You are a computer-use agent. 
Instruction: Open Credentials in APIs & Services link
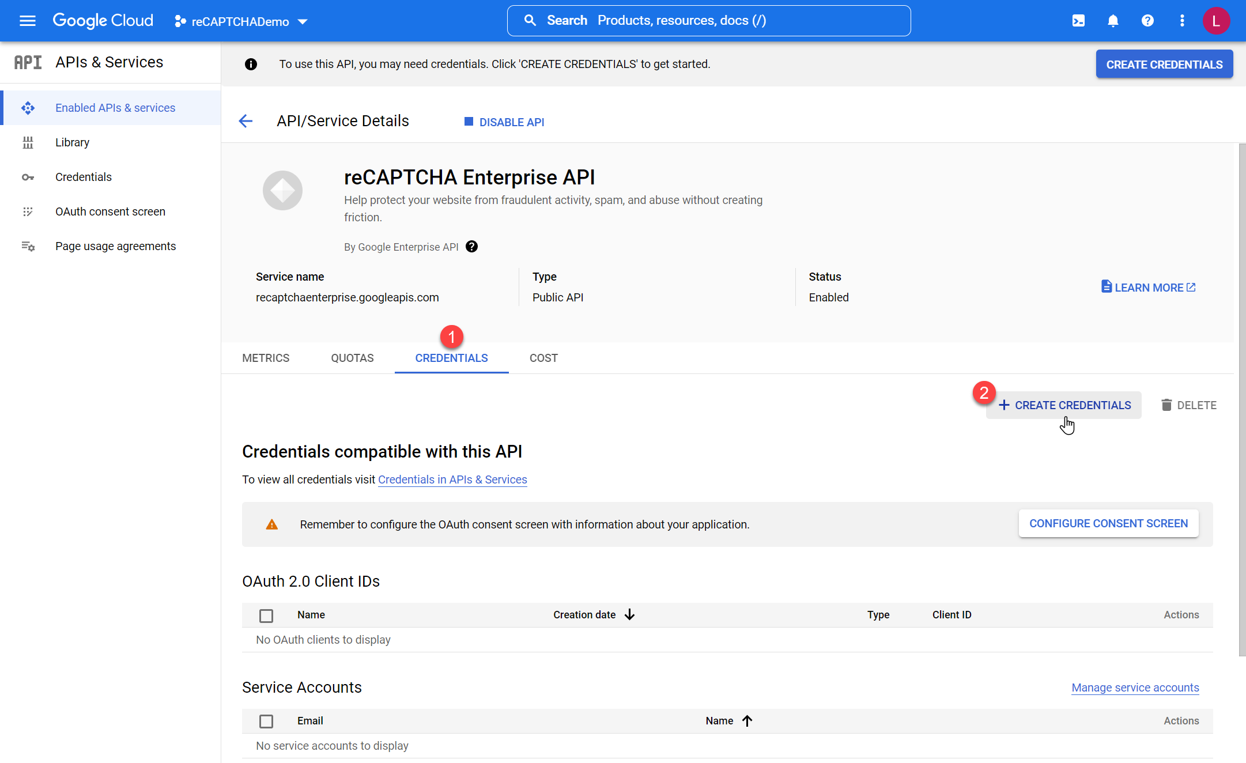click(452, 479)
